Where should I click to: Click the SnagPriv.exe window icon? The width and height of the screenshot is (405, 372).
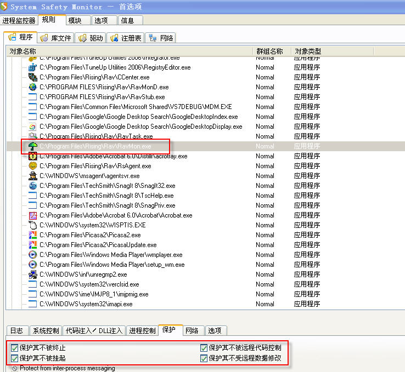(32, 205)
